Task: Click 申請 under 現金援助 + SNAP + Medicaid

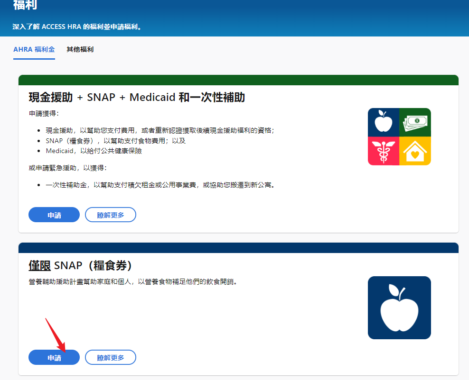Action: (x=54, y=215)
